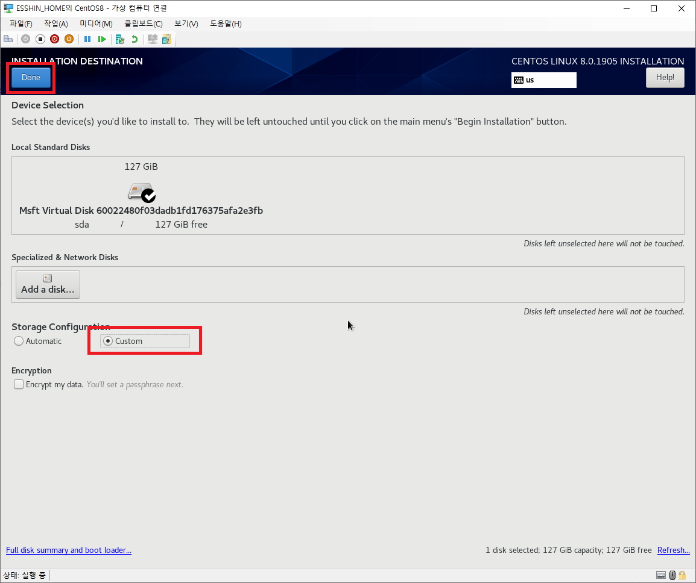Click the 127 GiB free disk label
This screenshot has height=583, width=696.
click(x=181, y=224)
